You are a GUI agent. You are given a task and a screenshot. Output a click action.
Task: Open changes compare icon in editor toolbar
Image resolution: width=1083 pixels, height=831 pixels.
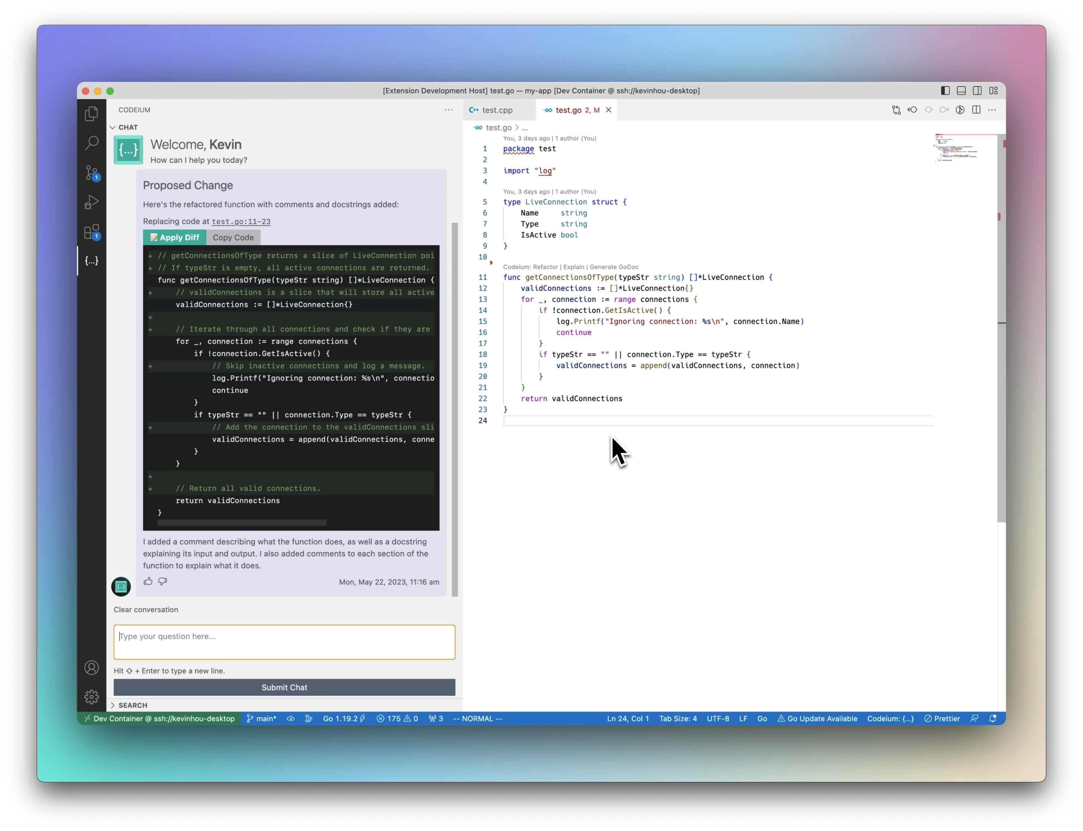point(896,110)
